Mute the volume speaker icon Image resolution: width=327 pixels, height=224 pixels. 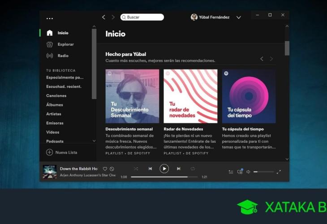coord(249,172)
